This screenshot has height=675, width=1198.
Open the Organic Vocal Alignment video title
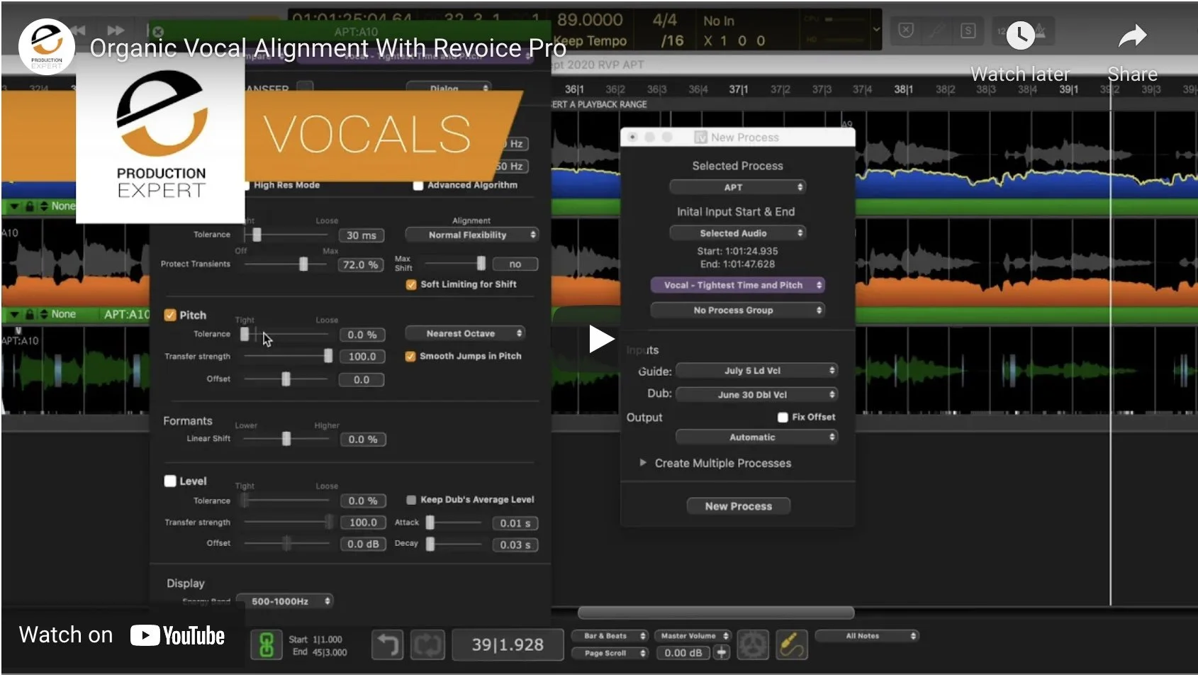click(x=328, y=48)
